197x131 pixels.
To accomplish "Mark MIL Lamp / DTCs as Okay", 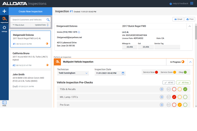I will (185, 97).
